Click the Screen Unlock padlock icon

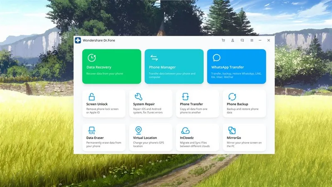point(92,96)
